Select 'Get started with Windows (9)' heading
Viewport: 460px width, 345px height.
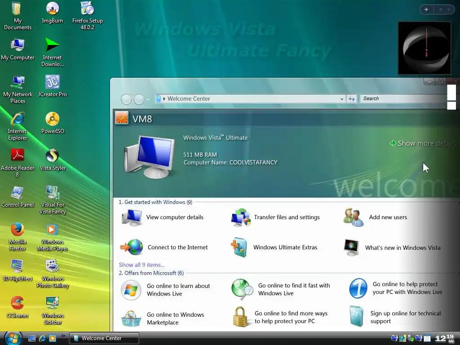point(155,202)
